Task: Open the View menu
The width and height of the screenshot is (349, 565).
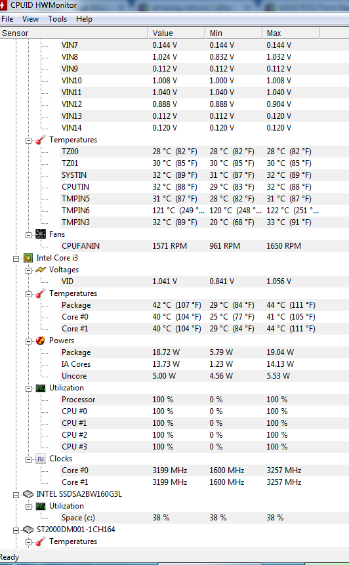Action: point(30,19)
